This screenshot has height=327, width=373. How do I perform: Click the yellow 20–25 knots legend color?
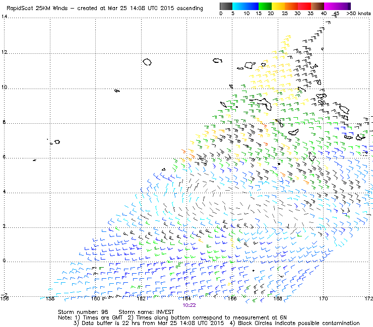point(278,6)
